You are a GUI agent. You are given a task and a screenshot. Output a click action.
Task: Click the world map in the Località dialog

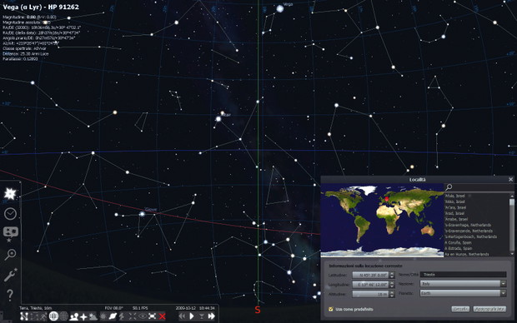pos(382,220)
